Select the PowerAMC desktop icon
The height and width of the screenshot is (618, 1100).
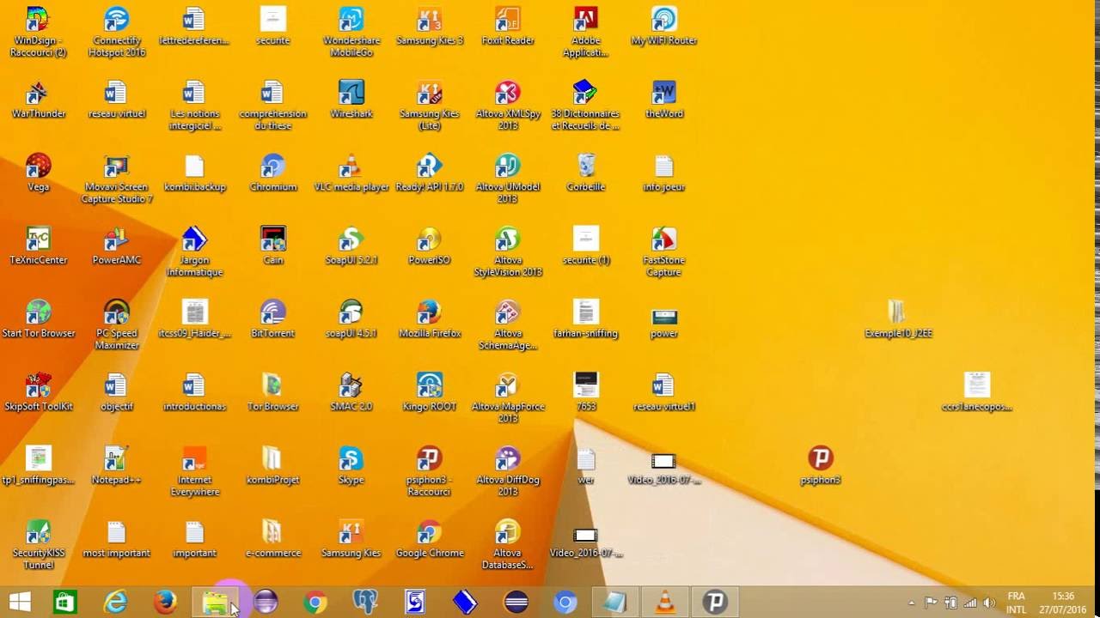click(x=117, y=245)
